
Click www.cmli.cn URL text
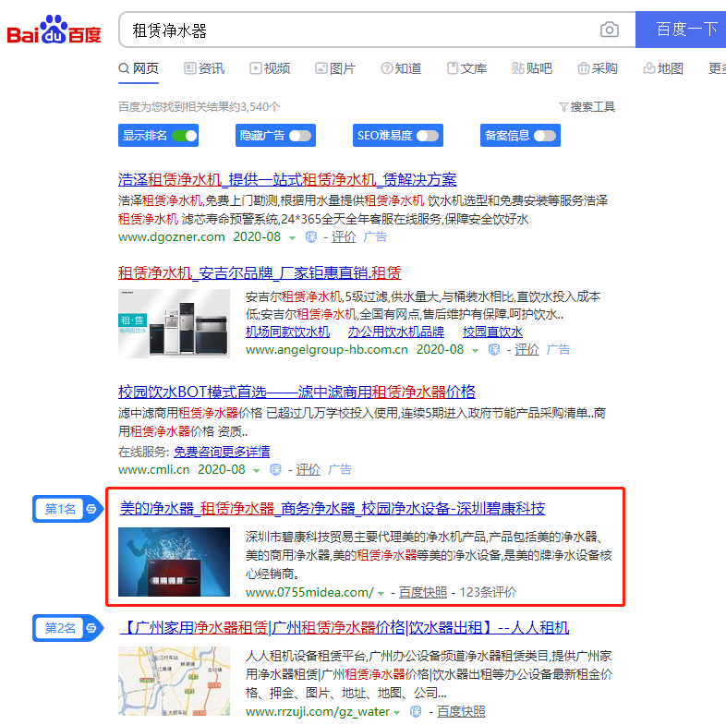pos(153,470)
